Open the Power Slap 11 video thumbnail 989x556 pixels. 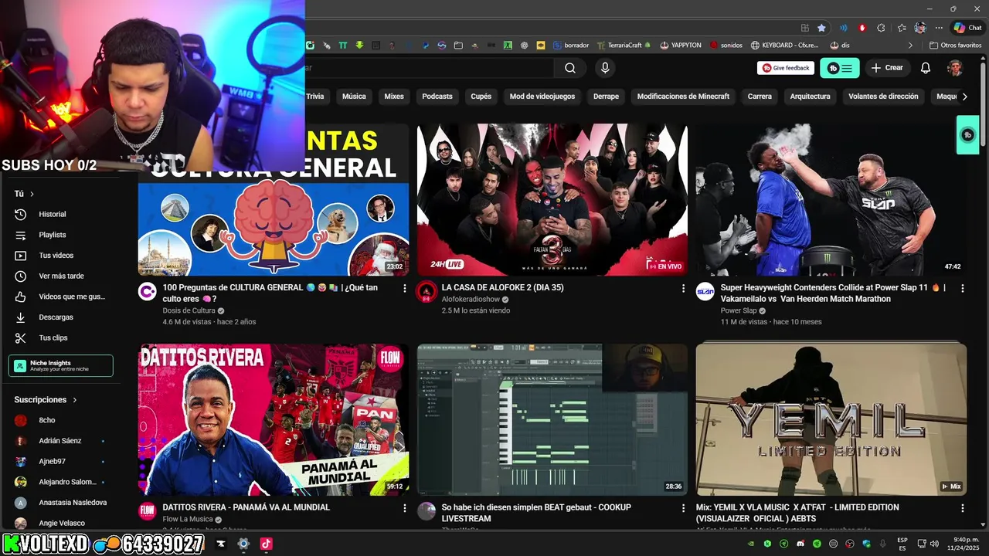[x=831, y=200]
